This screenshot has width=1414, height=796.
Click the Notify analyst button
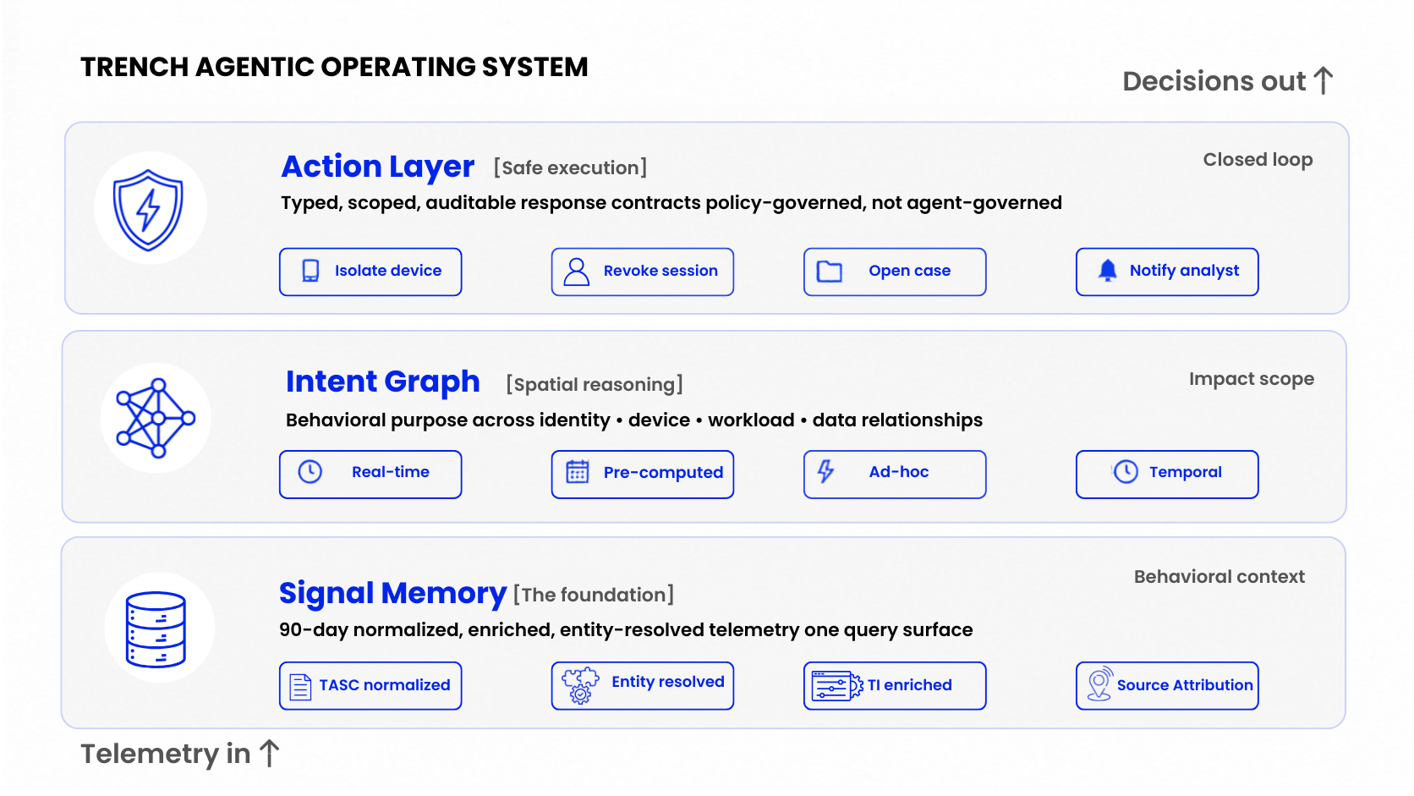(x=1167, y=272)
